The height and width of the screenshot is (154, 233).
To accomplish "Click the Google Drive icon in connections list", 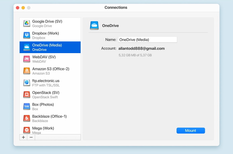I will point(27,23).
